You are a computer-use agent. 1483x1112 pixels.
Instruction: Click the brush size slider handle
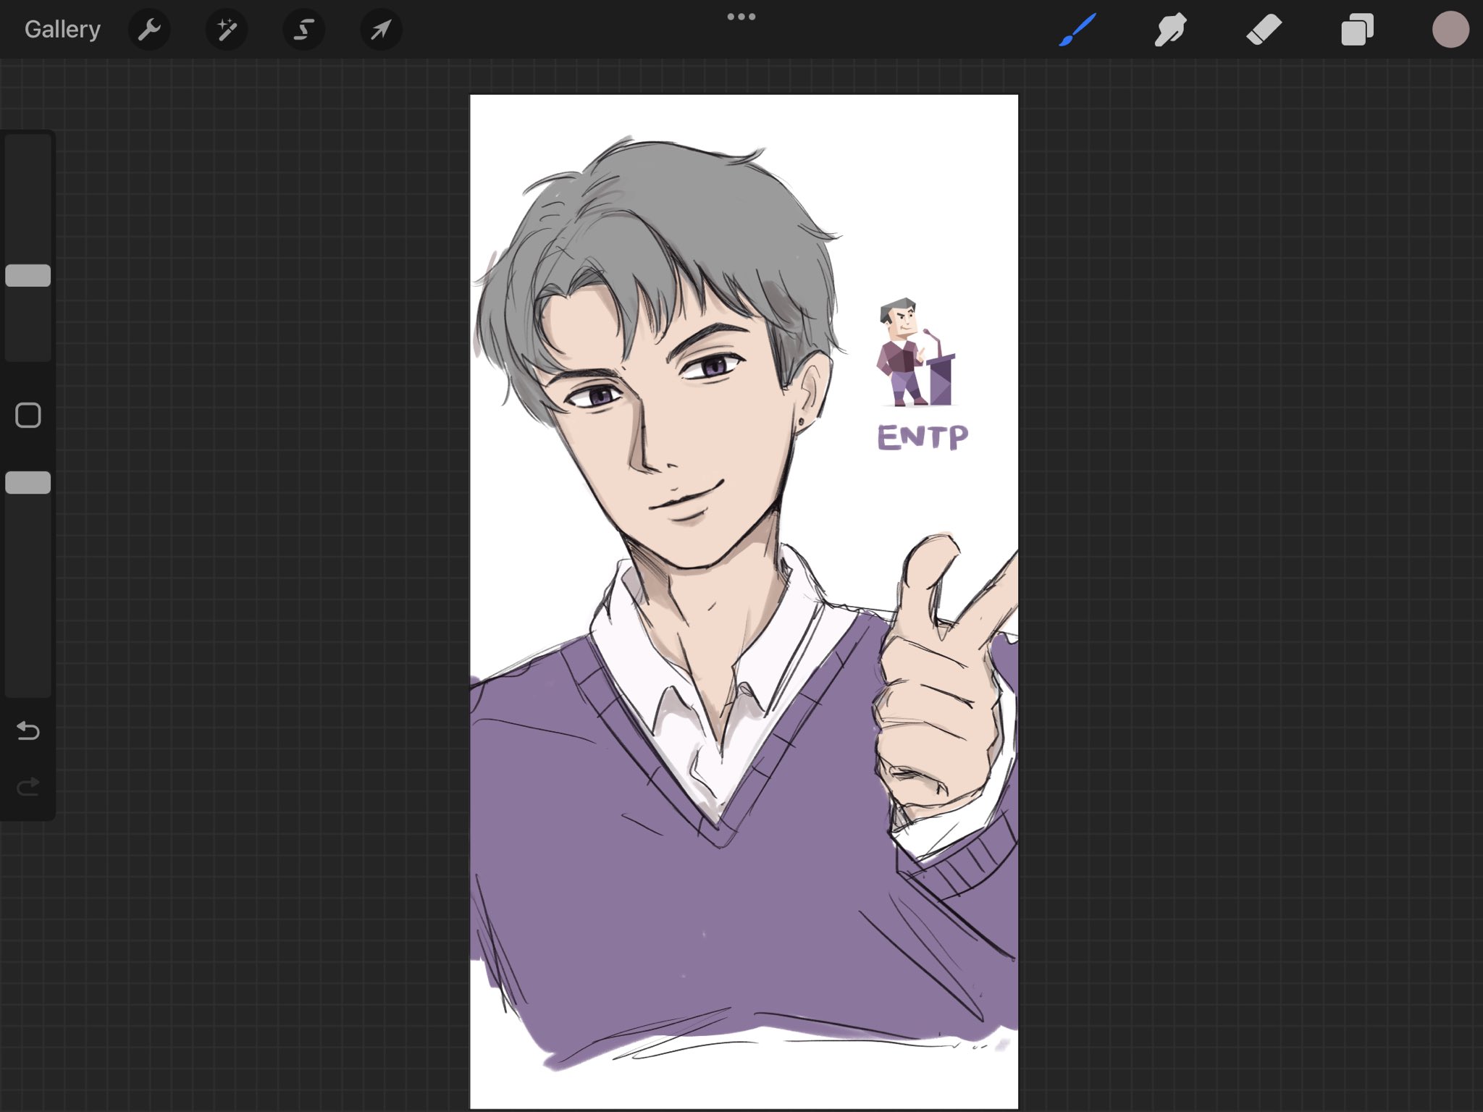click(28, 275)
